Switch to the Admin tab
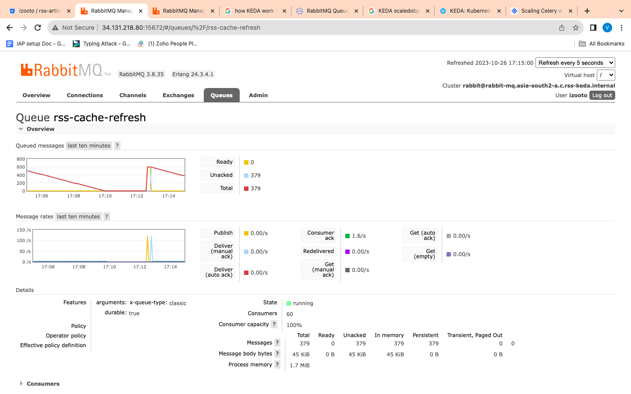Viewport: 631px width, 394px height. [x=258, y=95]
